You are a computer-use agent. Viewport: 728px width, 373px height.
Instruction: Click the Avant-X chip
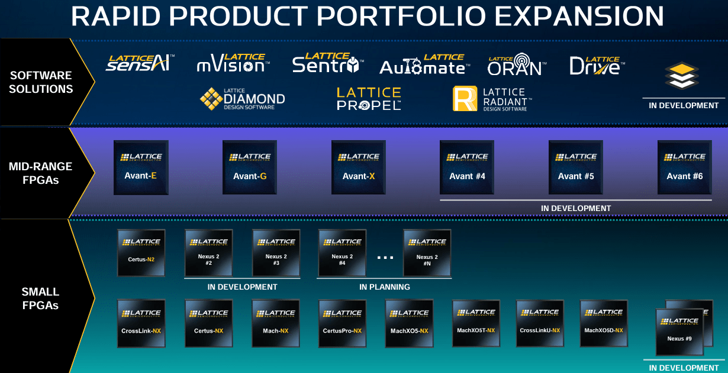(x=358, y=167)
